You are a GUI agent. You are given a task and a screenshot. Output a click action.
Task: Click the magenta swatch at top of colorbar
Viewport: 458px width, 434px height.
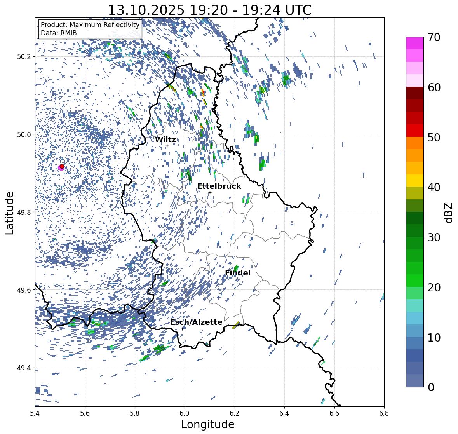415,43
